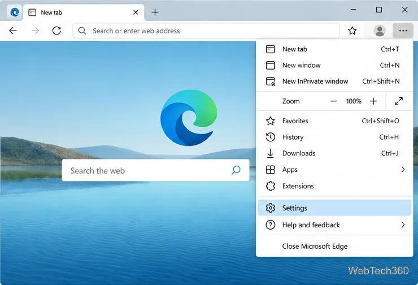Open a New InPrivate window
The height and width of the screenshot is (285, 418).
tap(334, 81)
